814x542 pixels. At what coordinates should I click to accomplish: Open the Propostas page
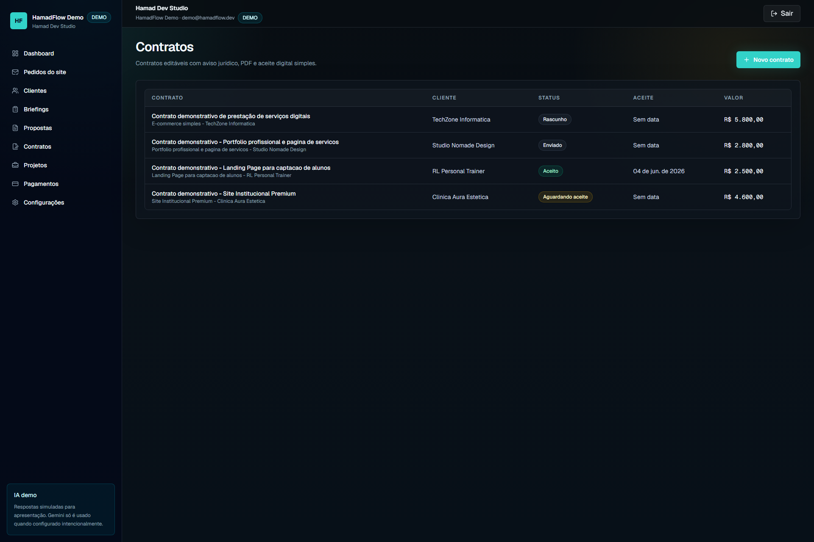point(61,128)
